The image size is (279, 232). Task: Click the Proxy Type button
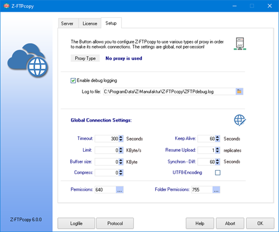85,59
